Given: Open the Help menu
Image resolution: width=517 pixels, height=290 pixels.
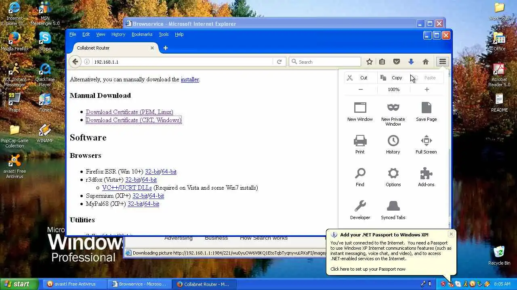Looking at the screenshot, I should [179, 34].
